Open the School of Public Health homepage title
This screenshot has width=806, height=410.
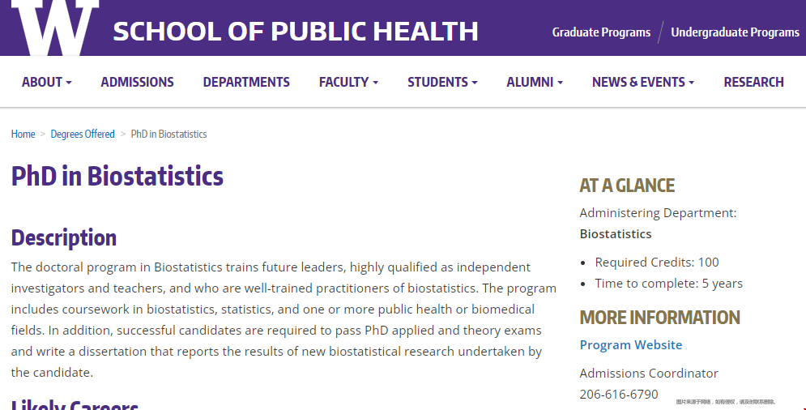pos(296,31)
